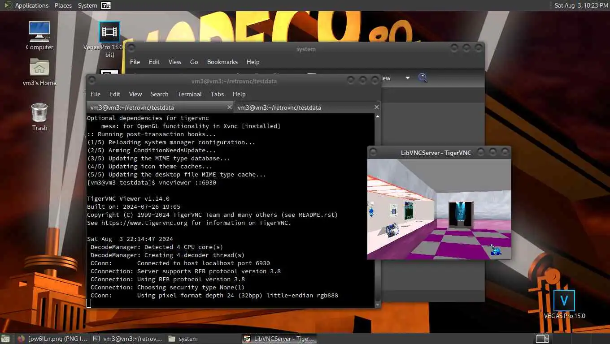This screenshot has width=610, height=344.
Task: Open the terminal Edit menu
Action: [115, 94]
